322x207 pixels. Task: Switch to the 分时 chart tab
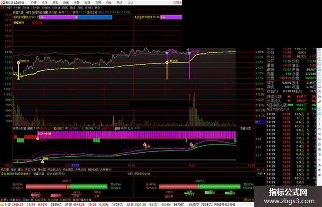coord(9,7)
